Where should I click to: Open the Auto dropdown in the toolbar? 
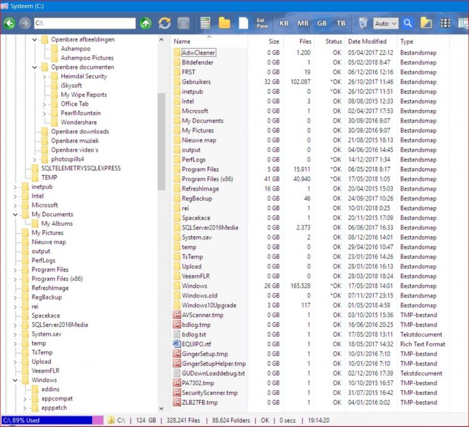(x=385, y=23)
